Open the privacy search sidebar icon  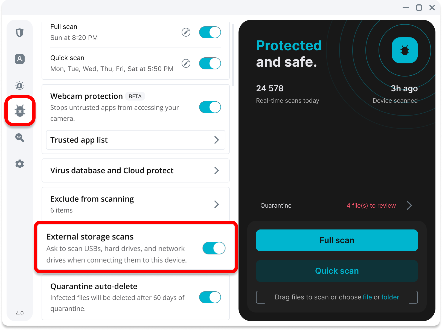[x=20, y=138]
